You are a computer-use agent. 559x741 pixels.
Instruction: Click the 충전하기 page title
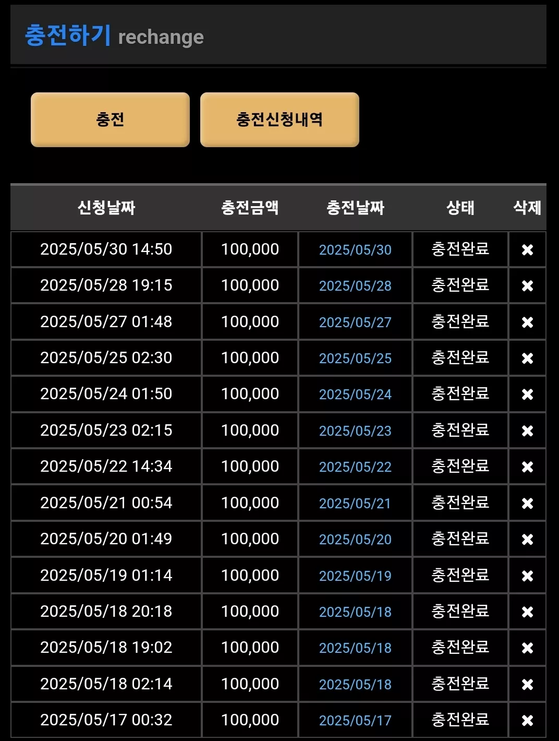click(68, 35)
